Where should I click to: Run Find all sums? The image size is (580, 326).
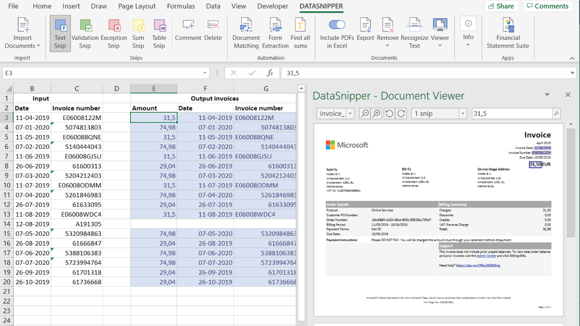click(300, 34)
